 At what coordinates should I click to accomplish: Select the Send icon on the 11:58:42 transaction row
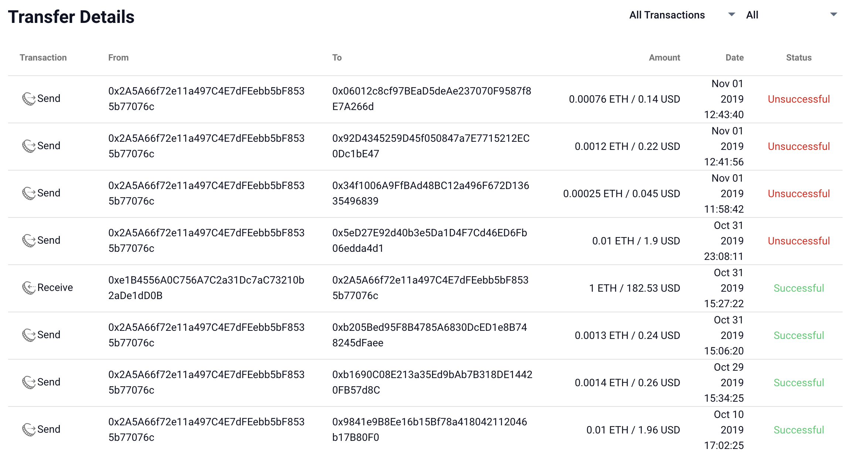[x=28, y=193]
